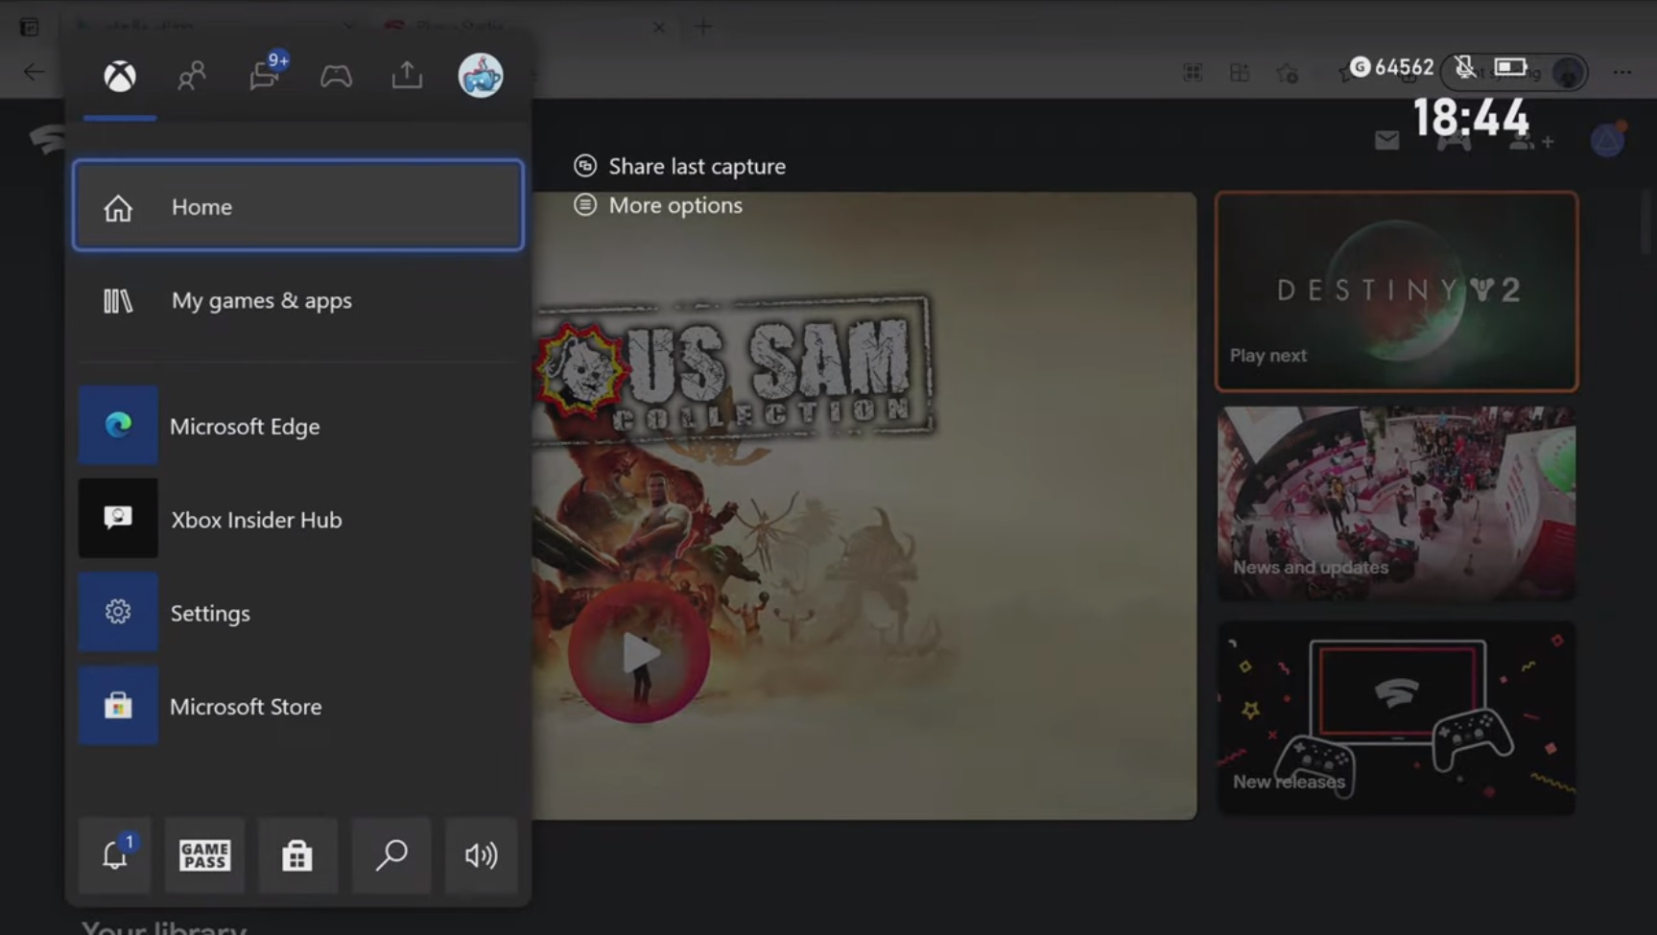Screen dimensions: 1657x935
Task: Click the Home house icon
Action: point(118,207)
